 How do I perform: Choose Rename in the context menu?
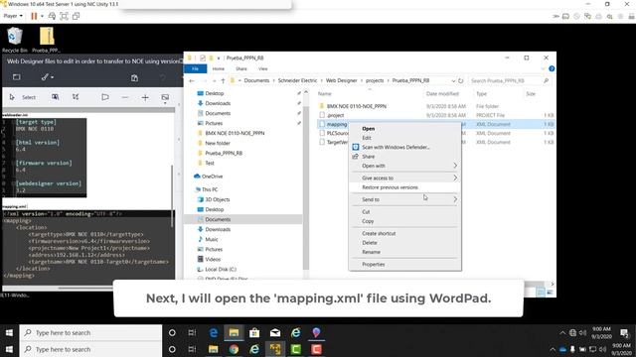tap(404, 252)
